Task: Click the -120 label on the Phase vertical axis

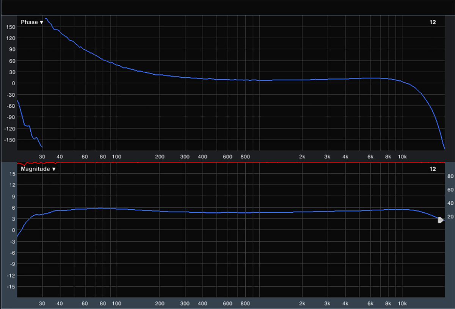Action: pyautogui.click(x=10, y=129)
